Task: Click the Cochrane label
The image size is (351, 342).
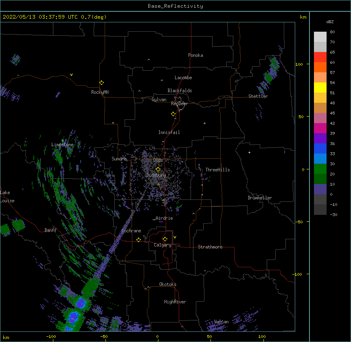Action: [131, 231]
